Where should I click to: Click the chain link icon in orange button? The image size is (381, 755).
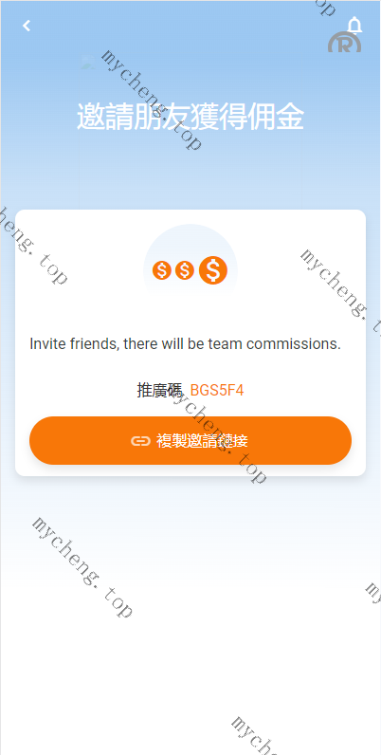pos(140,441)
